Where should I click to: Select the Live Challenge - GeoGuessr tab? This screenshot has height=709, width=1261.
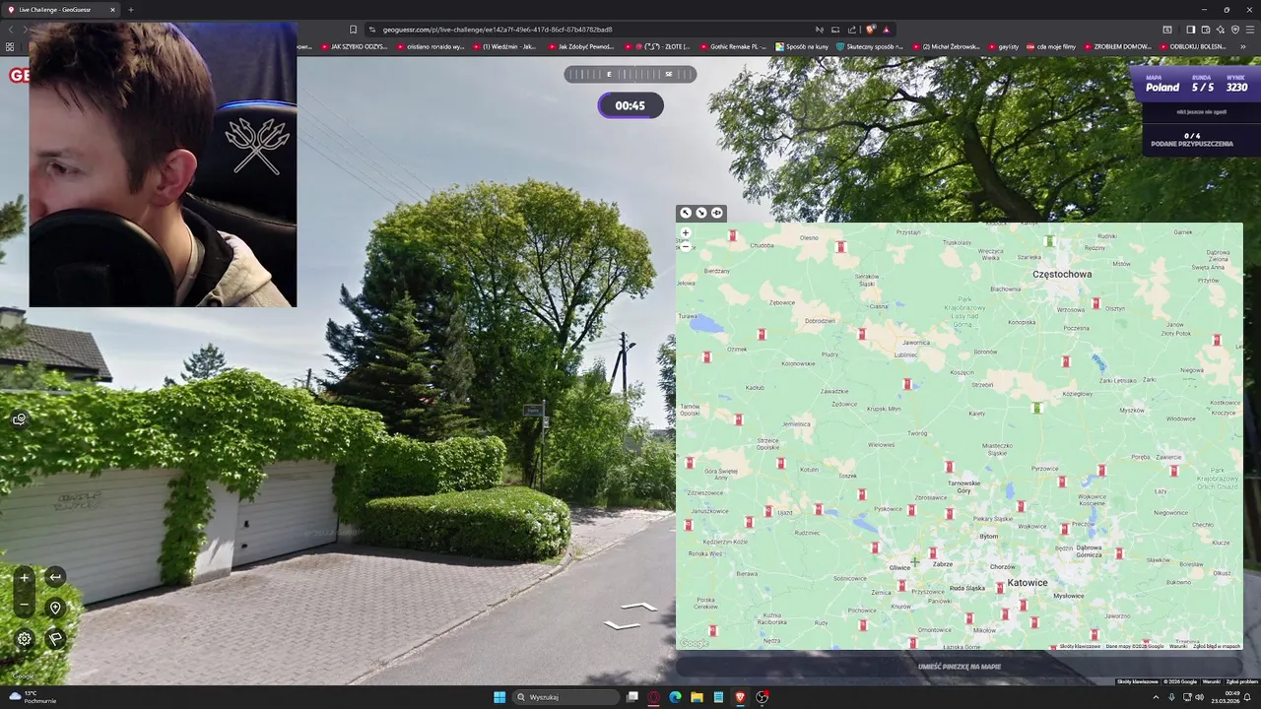[x=61, y=10]
